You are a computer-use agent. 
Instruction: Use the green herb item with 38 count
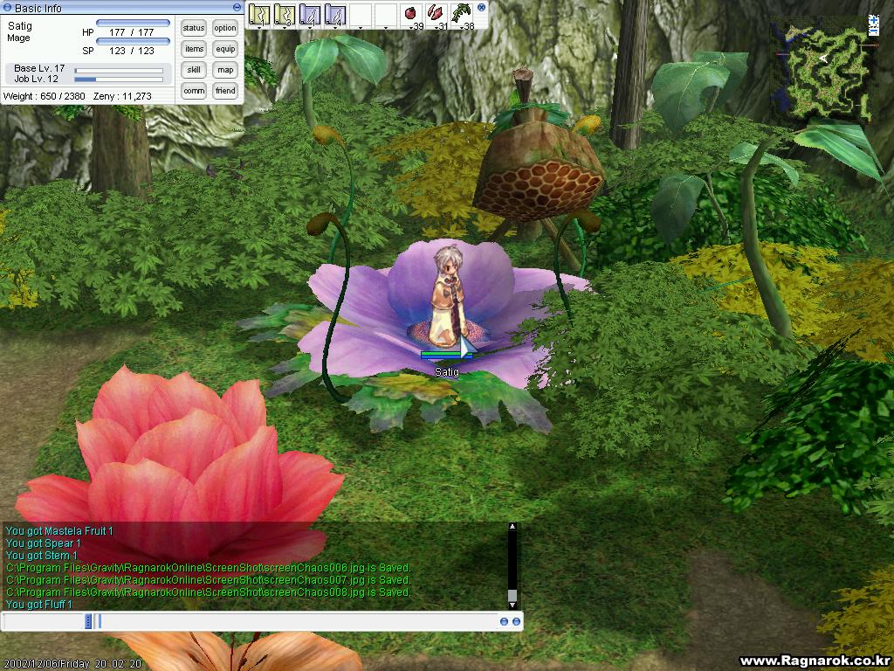[x=461, y=14]
